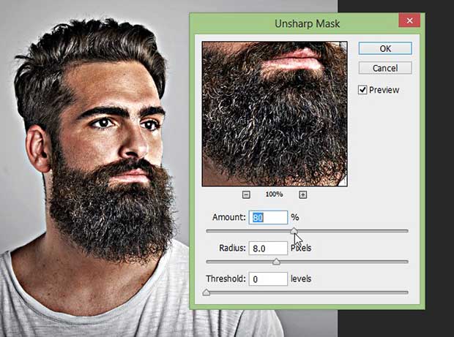Click the Threshold levels input field
The height and width of the screenshot is (337, 454).
click(268, 279)
